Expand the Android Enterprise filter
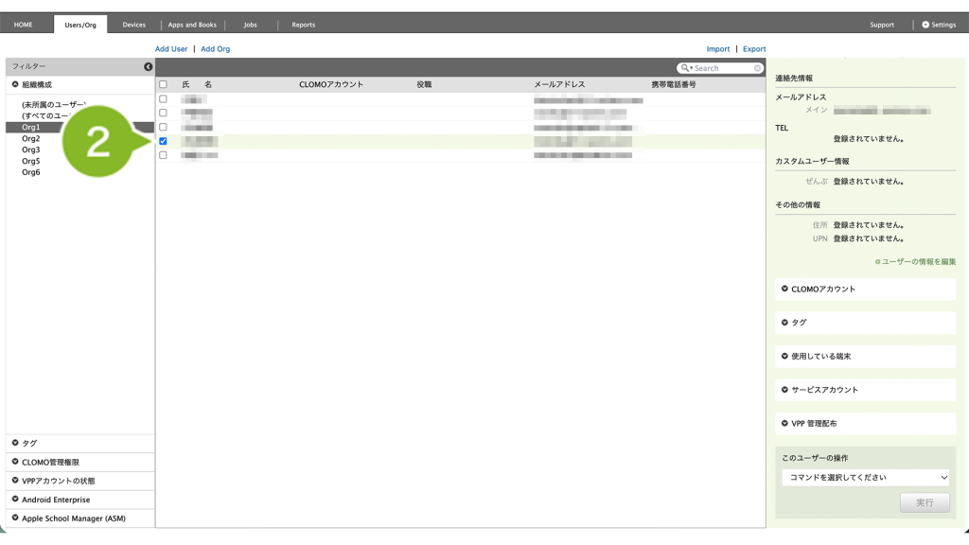Screen dimensions: 969x545 (15, 500)
